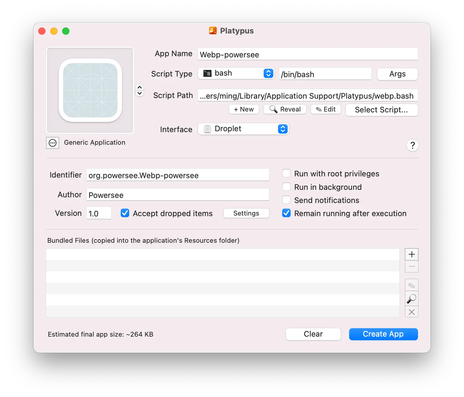Viewport: 464px width, 397px height.
Task: Enable Send notifications checkbox
Action: coord(286,200)
